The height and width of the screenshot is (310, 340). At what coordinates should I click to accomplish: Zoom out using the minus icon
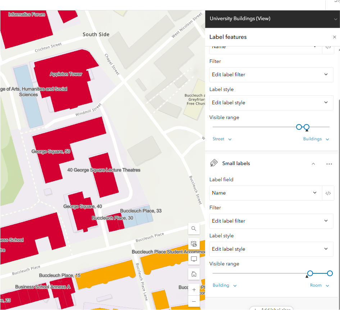pos(194,302)
